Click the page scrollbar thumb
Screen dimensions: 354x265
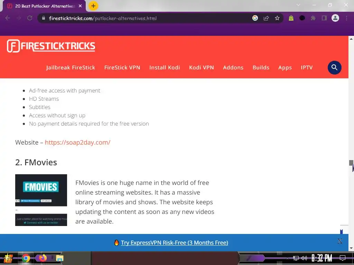pos(351,163)
